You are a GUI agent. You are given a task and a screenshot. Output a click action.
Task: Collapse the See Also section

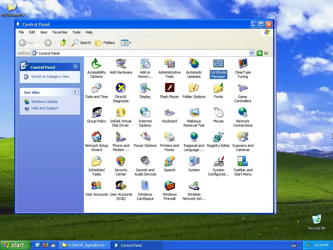click(75, 92)
